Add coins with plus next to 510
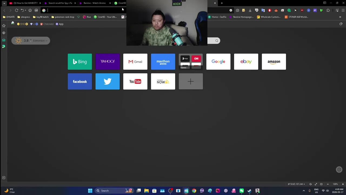 [x=26, y=24]
